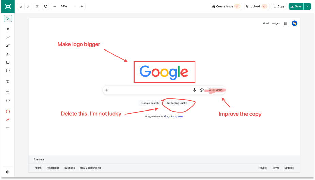Open the red stroke color picker
This screenshot has width=315, height=180.
(x=8, y=112)
